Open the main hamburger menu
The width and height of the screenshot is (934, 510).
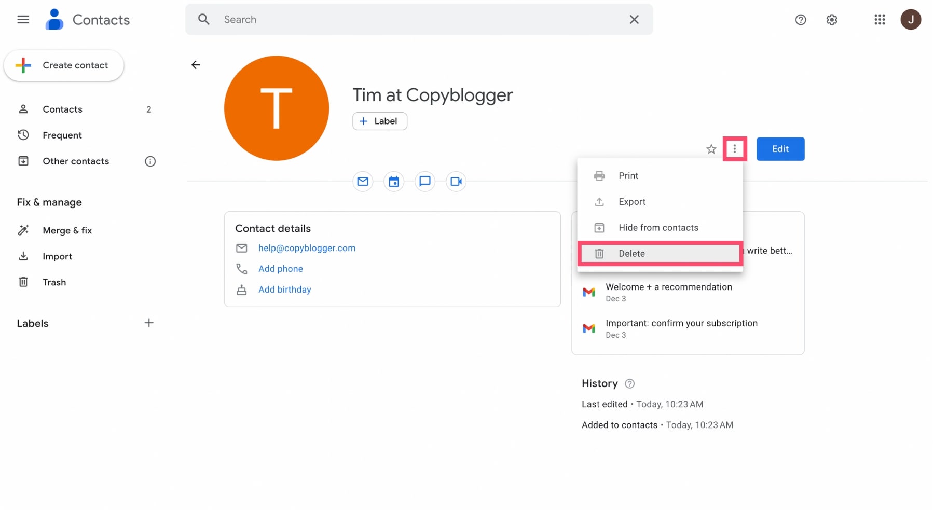coord(23,20)
